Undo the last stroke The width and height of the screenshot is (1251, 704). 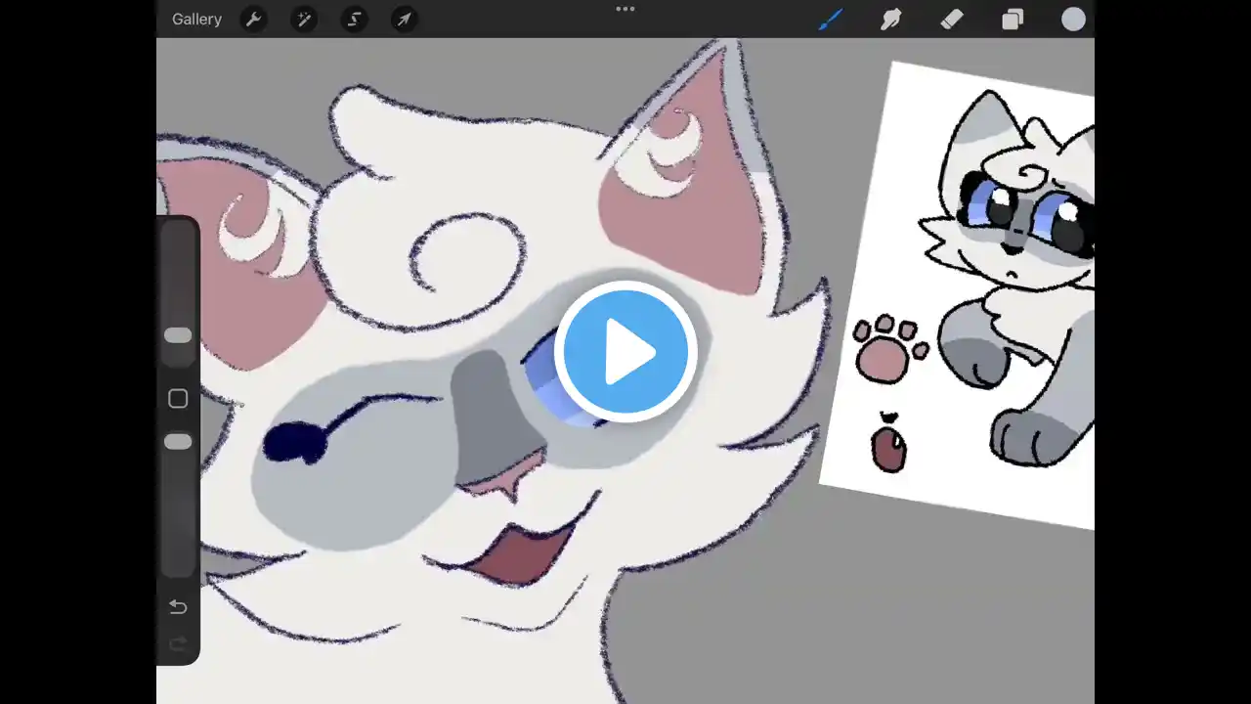coord(178,607)
